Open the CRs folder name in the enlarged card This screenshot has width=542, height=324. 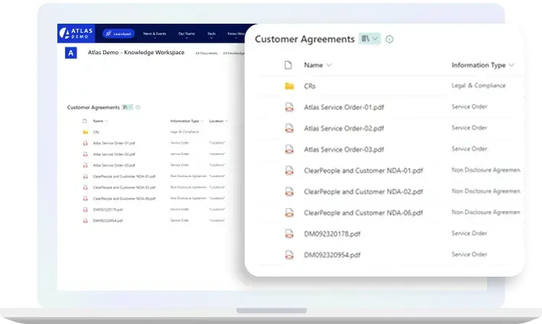click(310, 86)
